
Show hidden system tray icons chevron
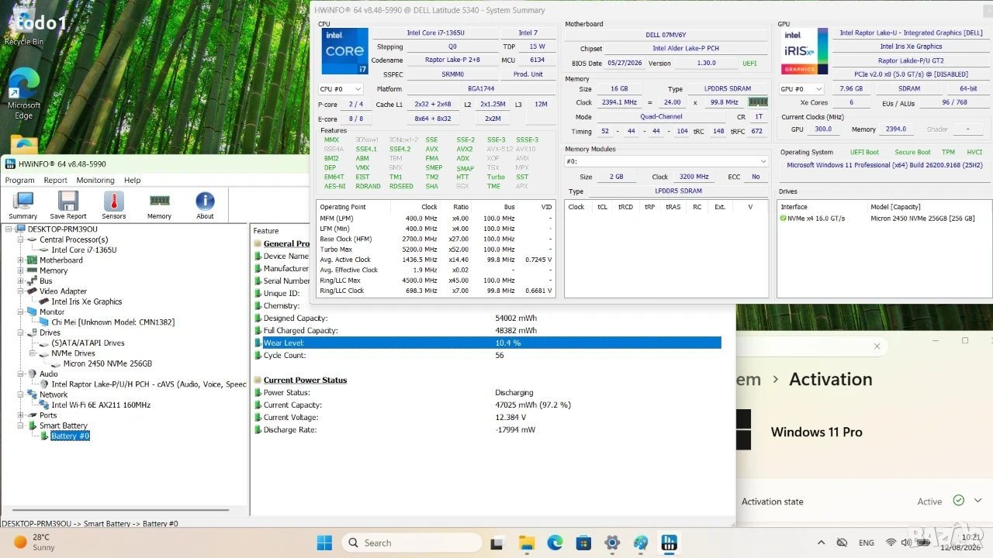(821, 542)
